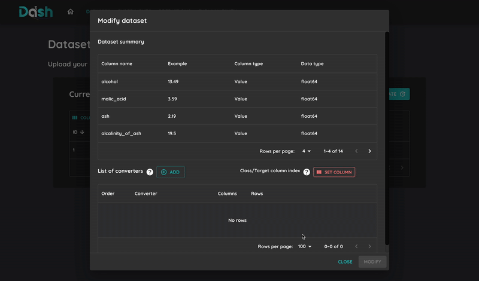Click the update button behind the dialog

[x=399, y=94]
